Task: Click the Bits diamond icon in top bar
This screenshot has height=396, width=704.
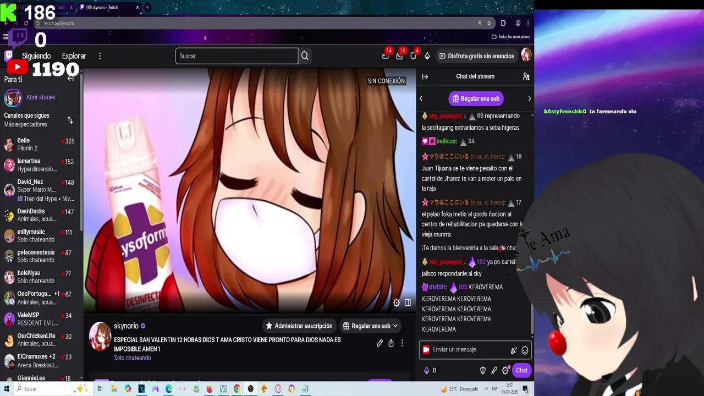Action: pyautogui.click(x=427, y=56)
